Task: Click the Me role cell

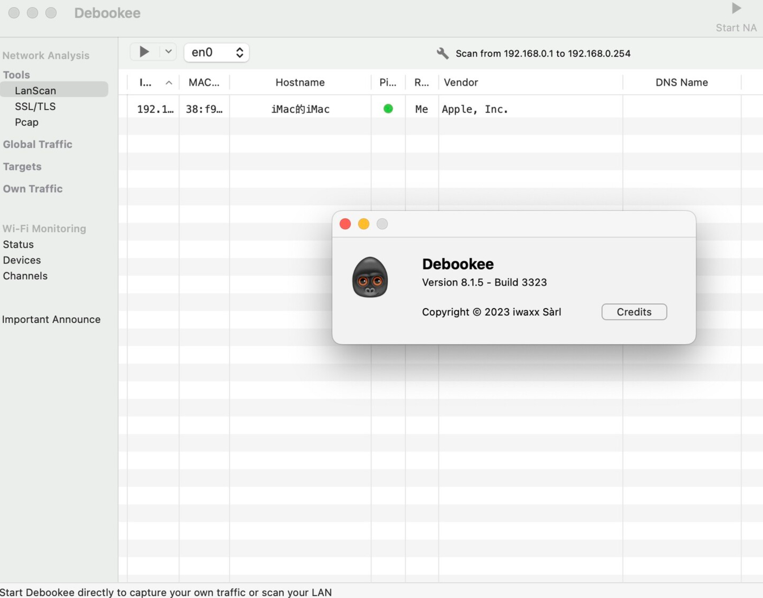Action: coord(421,109)
